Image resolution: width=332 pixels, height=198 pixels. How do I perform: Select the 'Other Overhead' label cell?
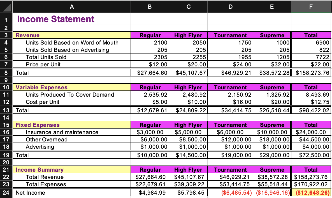pos(72,139)
